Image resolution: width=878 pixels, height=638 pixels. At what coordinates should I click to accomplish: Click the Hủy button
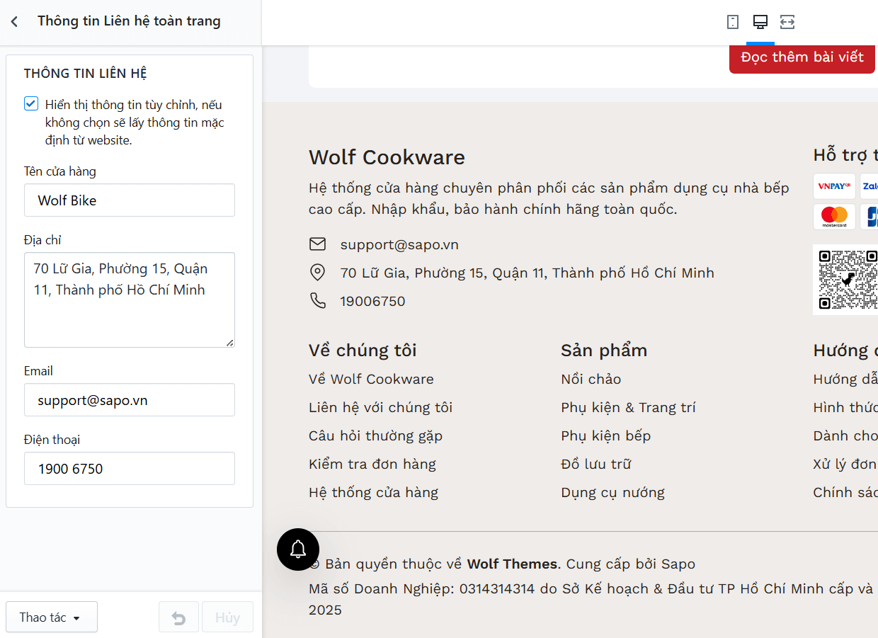tap(227, 617)
